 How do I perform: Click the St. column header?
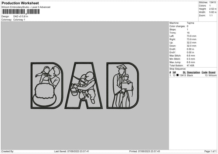point(184,72)
